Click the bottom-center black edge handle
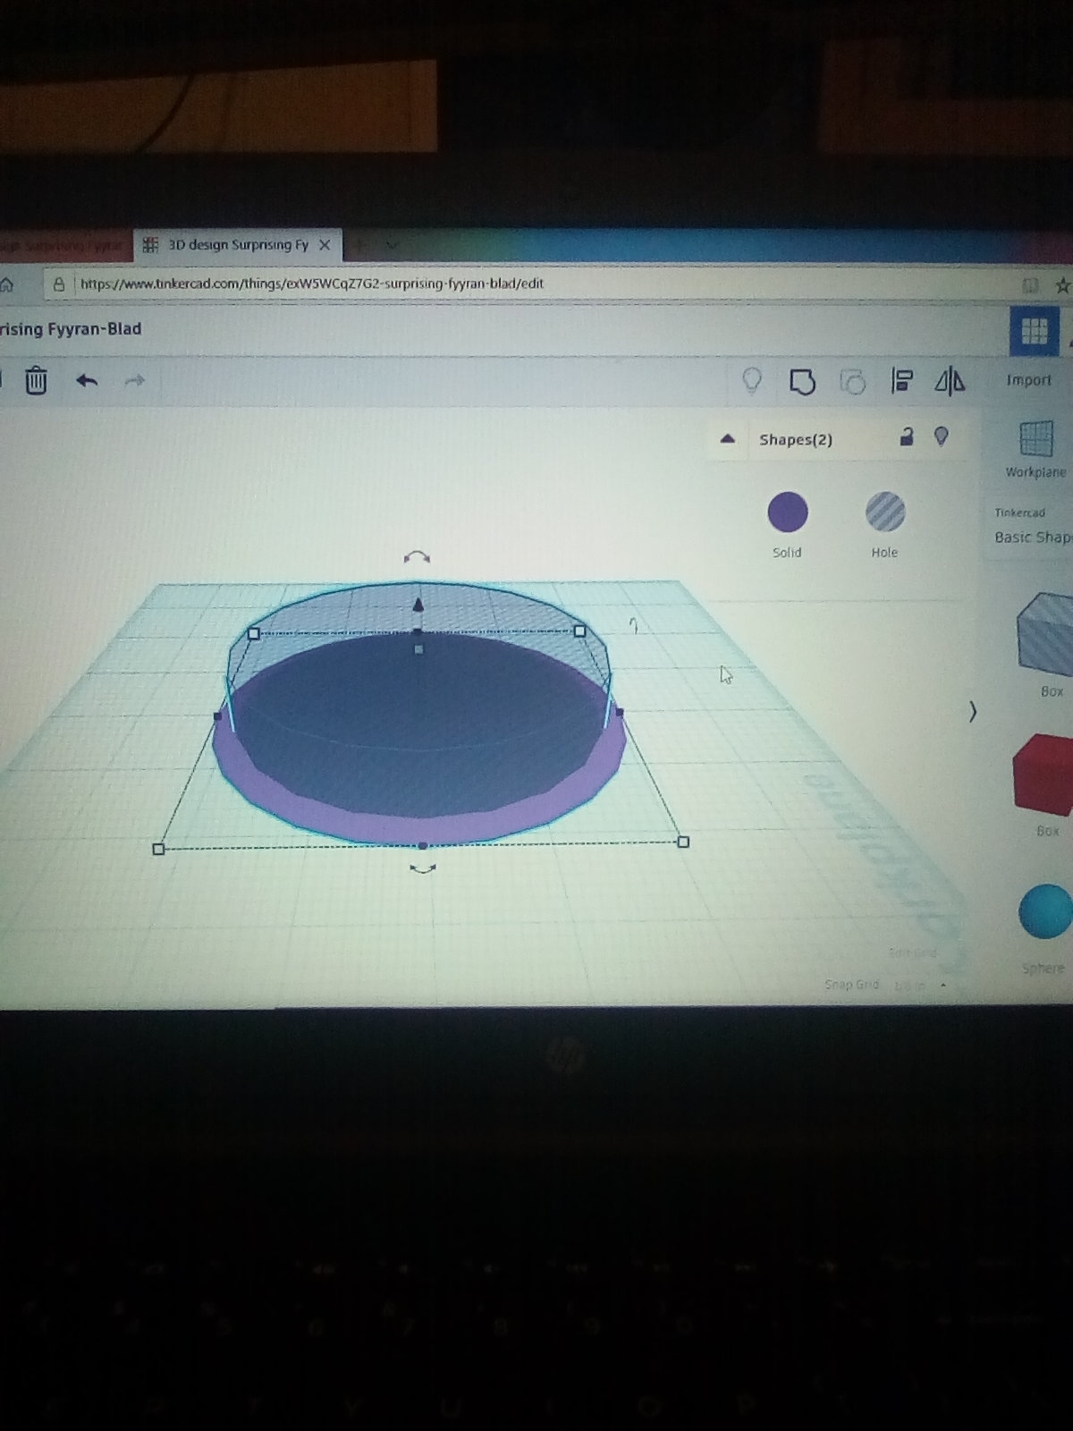 tap(423, 845)
